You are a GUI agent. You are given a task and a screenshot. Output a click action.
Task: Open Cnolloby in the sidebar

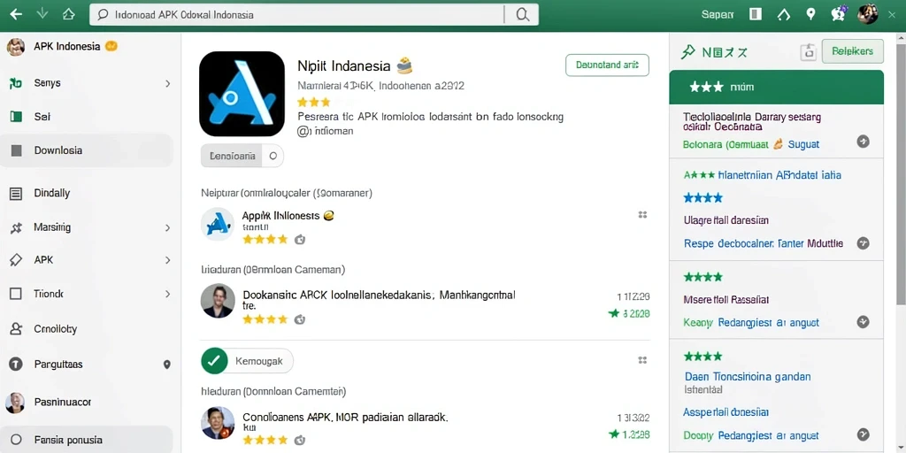click(x=56, y=329)
